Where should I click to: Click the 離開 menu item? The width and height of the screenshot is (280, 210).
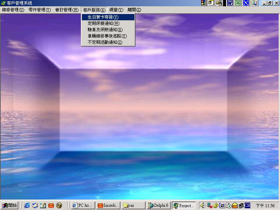tap(134, 10)
